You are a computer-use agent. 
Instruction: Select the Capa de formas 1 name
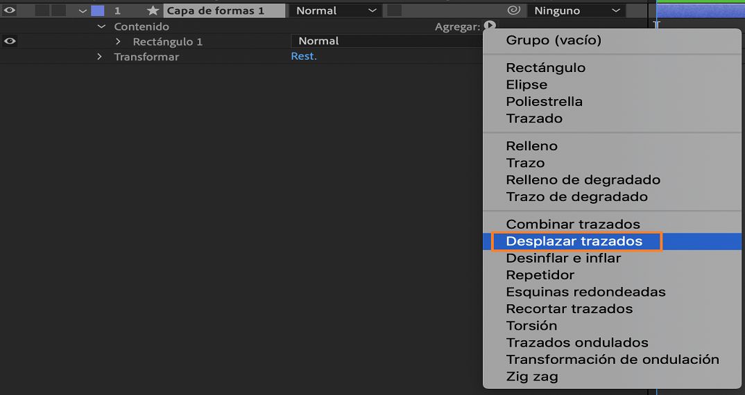[215, 11]
